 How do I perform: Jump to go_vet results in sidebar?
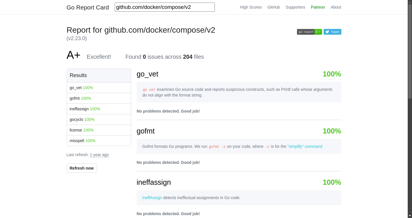tap(99, 88)
